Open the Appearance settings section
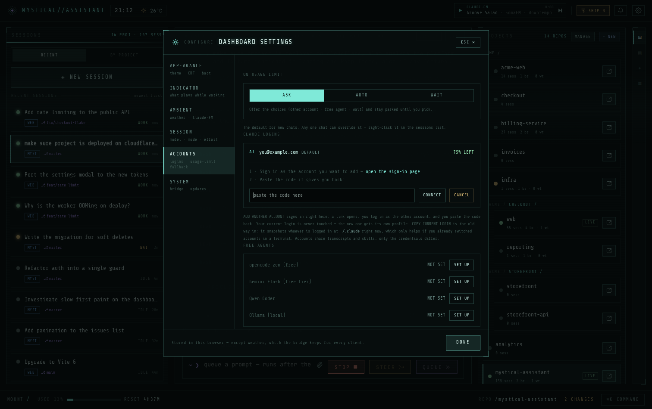The image size is (652, 409). (199, 69)
